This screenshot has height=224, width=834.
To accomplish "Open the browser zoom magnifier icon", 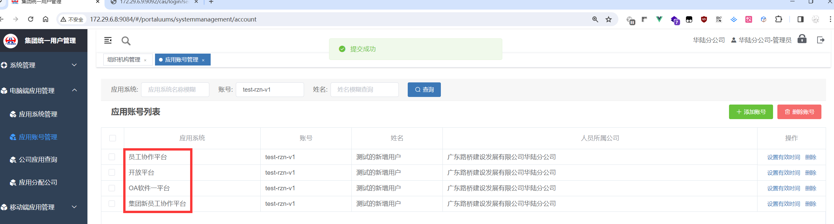I will pyautogui.click(x=595, y=20).
